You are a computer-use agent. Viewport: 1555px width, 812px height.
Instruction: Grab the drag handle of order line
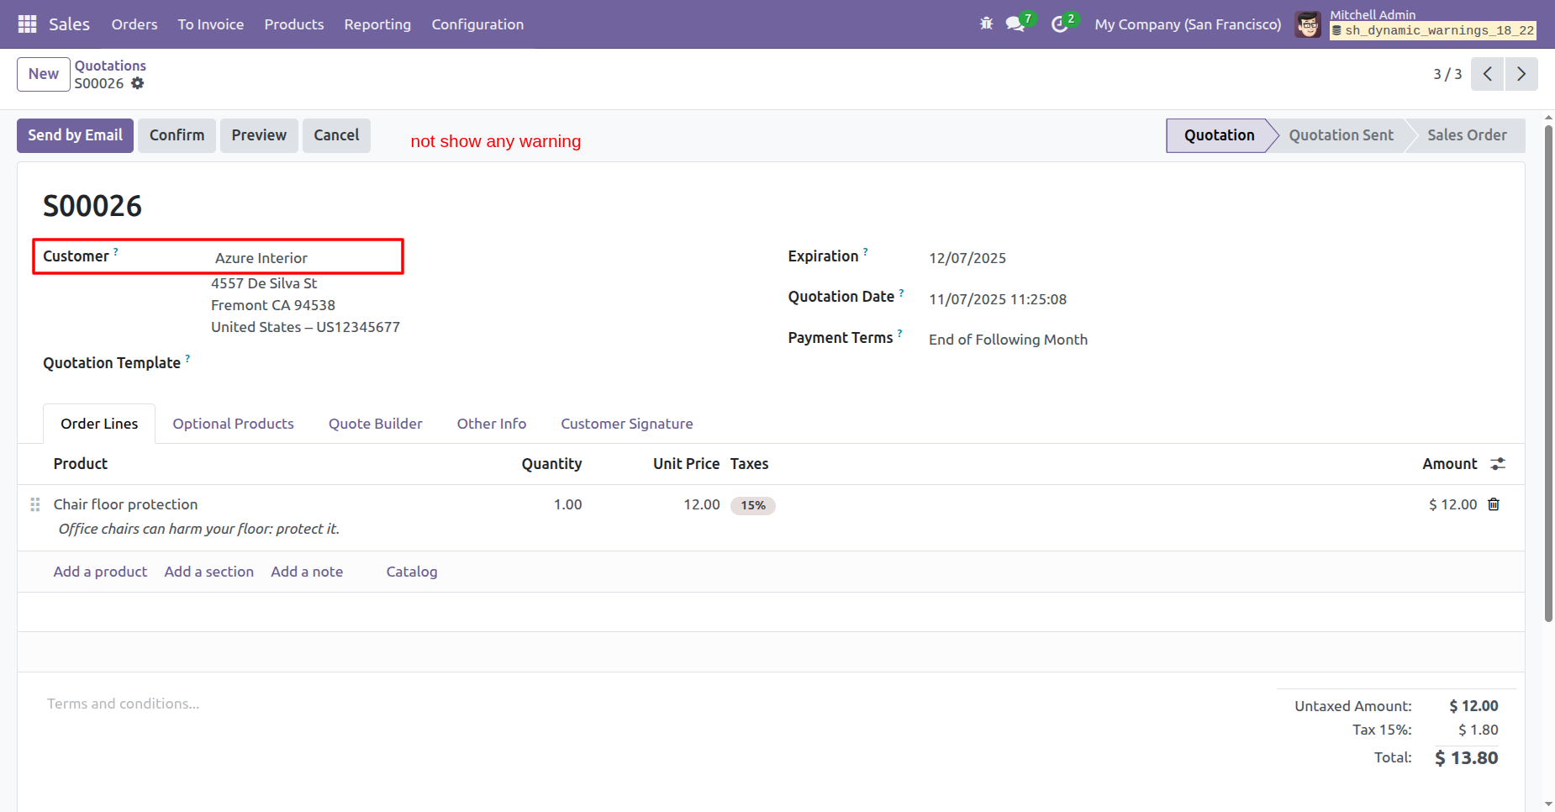click(x=35, y=504)
